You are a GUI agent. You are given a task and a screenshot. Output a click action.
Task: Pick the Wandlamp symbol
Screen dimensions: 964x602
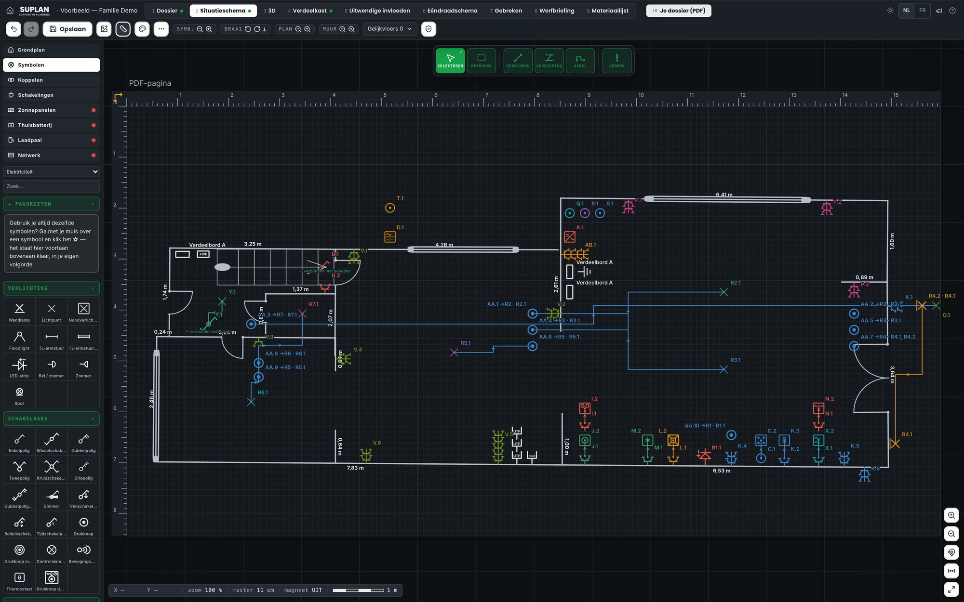(x=19, y=312)
